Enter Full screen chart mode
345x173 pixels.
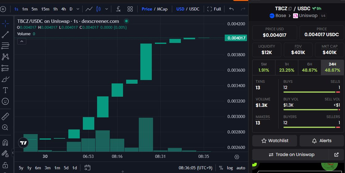(x=214, y=9)
